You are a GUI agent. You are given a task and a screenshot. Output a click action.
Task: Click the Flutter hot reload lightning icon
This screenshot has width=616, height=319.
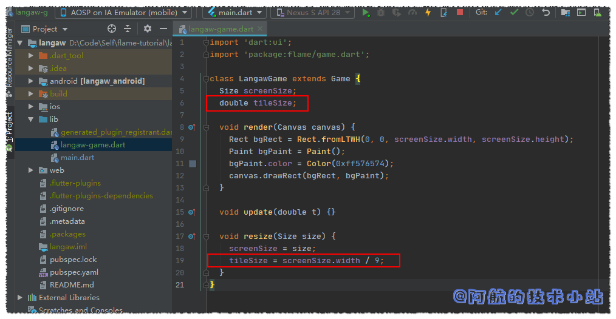point(428,12)
